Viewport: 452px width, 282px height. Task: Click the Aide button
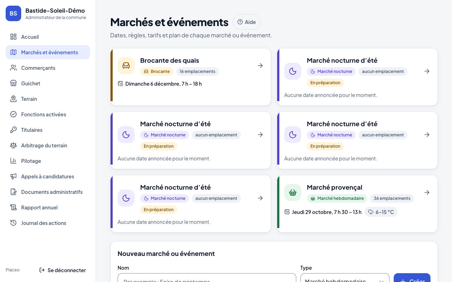246,22
